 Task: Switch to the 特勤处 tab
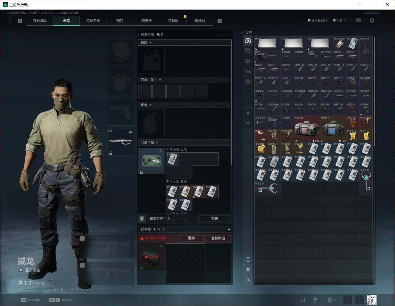coord(173,21)
